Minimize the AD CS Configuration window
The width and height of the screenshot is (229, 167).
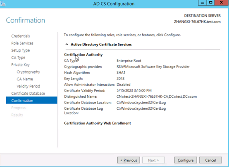[x=202, y=2]
